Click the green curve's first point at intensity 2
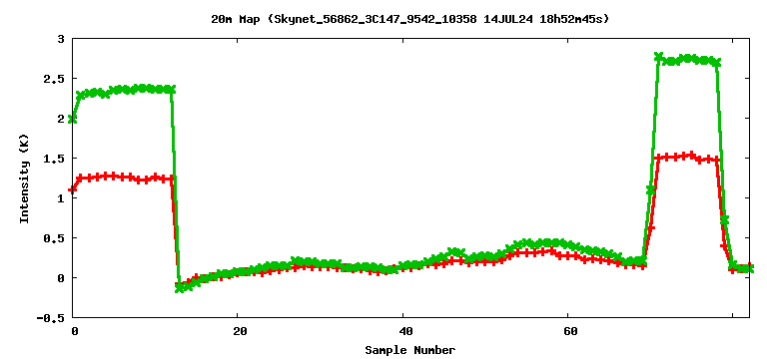767x359 pixels. point(72,119)
